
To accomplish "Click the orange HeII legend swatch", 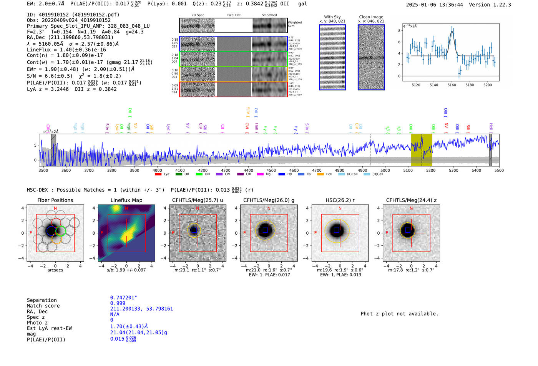I will (320, 174).
